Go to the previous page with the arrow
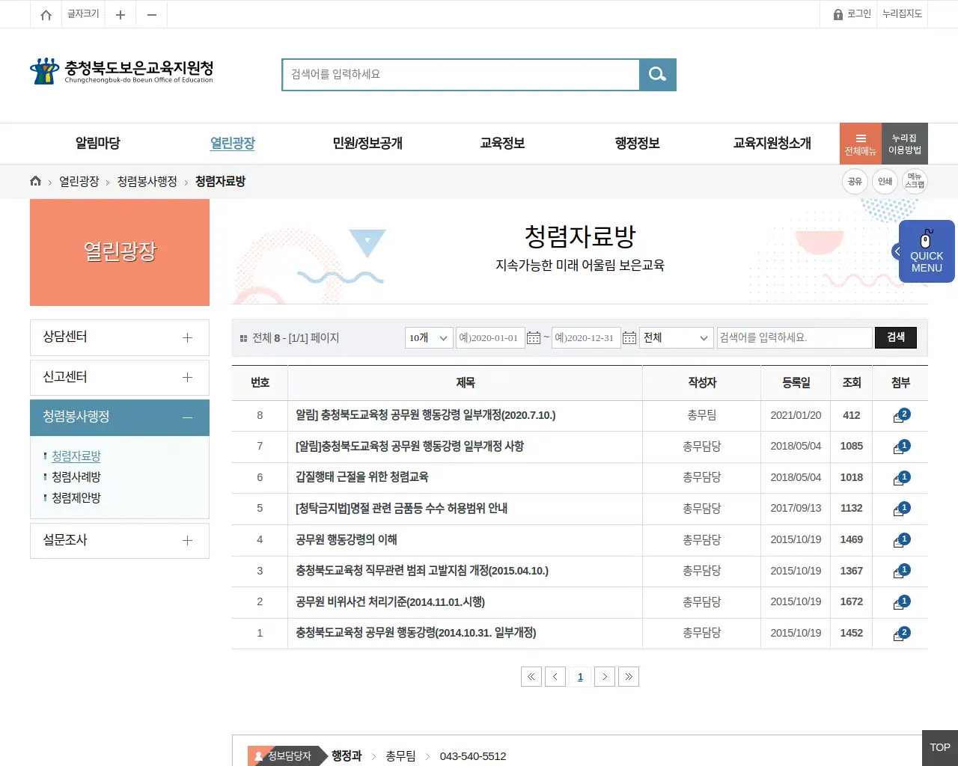 pyautogui.click(x=555, y=677)
